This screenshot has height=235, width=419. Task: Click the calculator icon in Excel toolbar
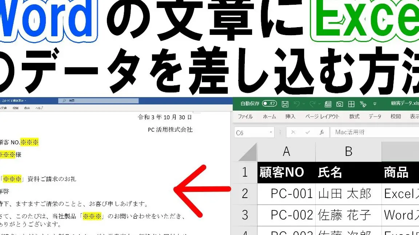328,104
